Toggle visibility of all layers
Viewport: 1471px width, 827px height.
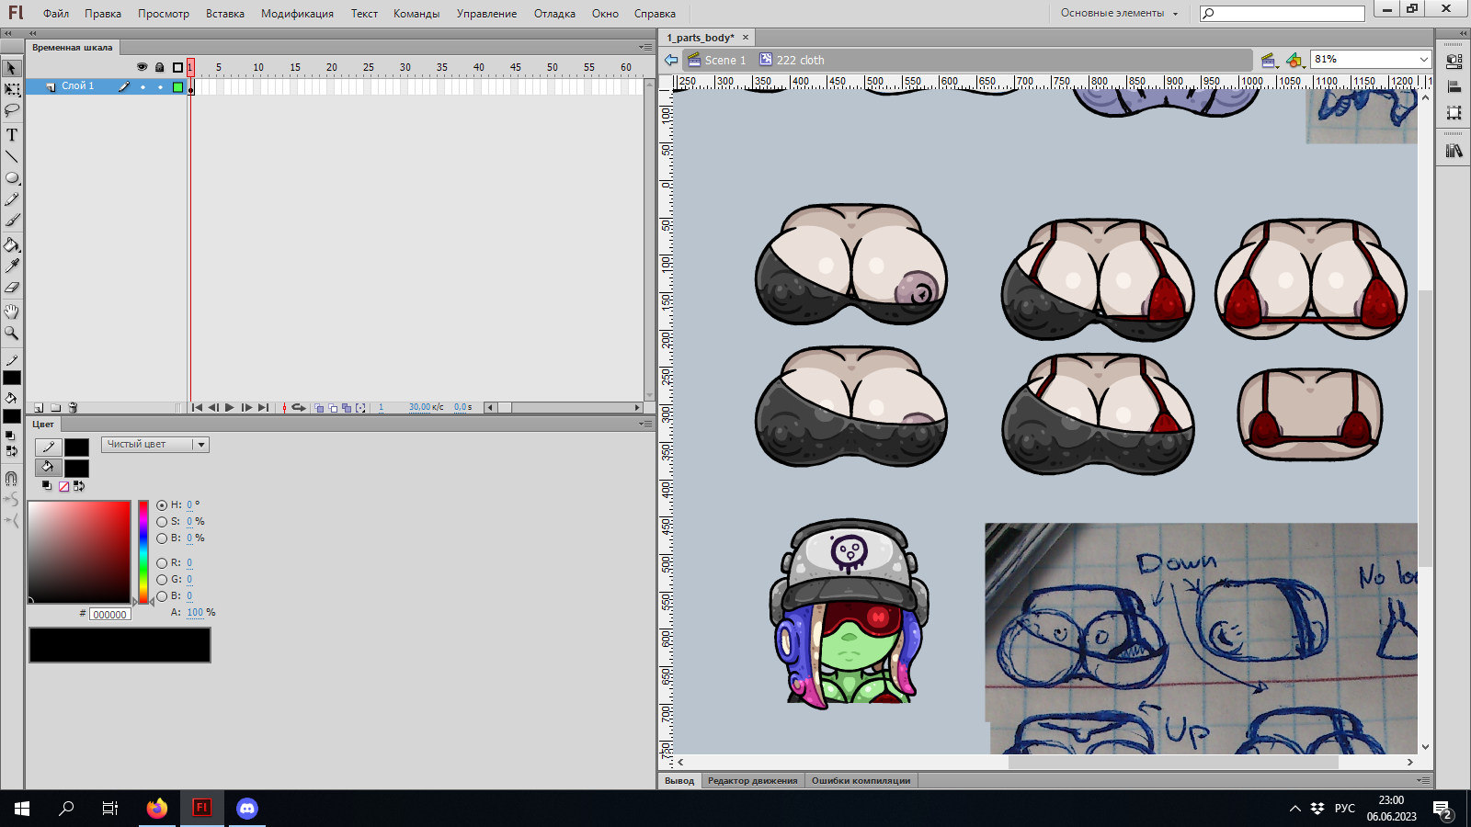tap(142, 67)
